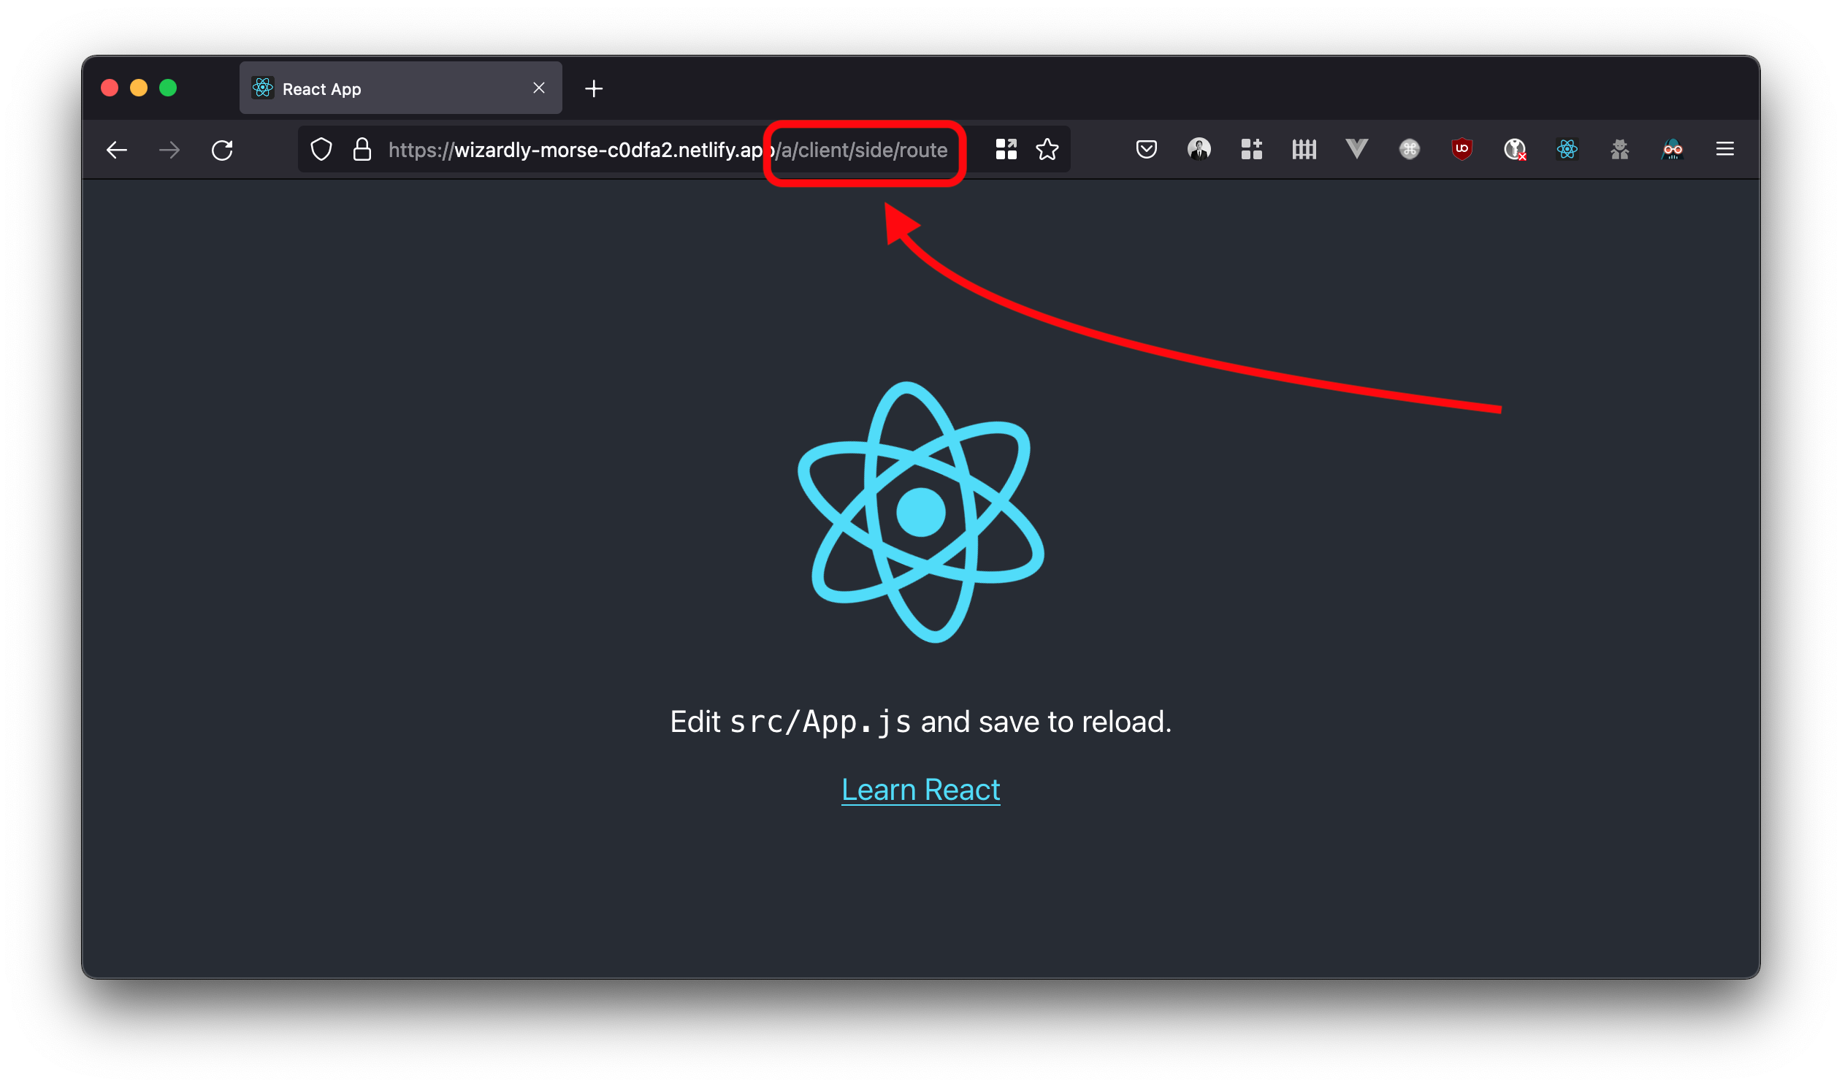
Task: Open the React Developer Tools extension
Action: coord(1567,150)
